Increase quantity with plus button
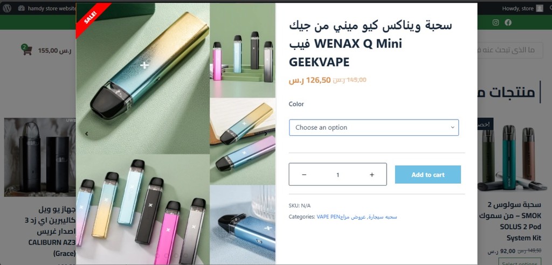This screenshot has height=265, width=552. pyautogui.click(x=372, y=175)
